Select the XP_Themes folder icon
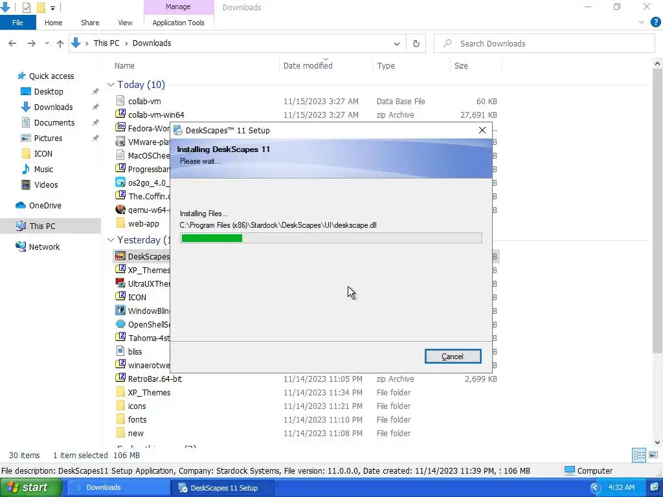 (120, 392)
